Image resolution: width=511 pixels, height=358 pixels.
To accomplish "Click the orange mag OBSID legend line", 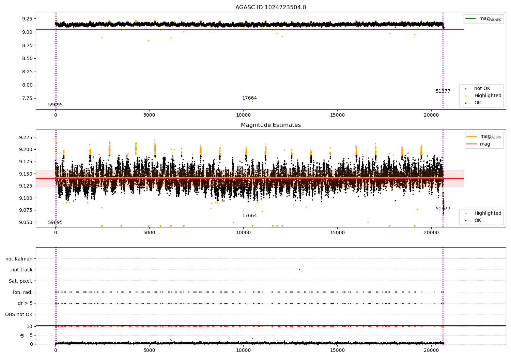I will (472, 136).
